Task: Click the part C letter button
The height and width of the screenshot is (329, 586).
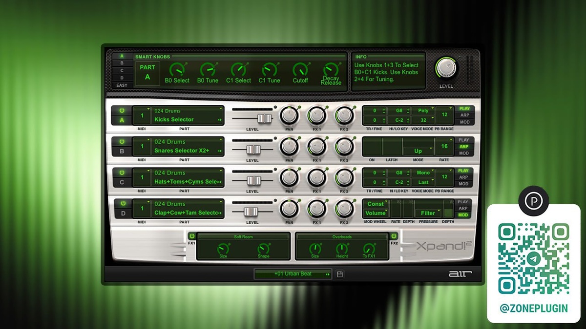Action: click(x=122, y=183)
